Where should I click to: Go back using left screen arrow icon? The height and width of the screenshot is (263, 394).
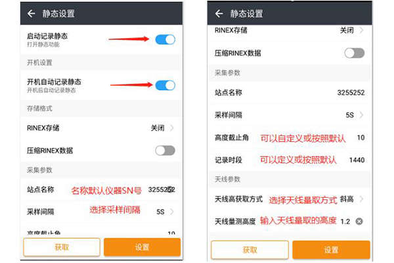point(32,14)
